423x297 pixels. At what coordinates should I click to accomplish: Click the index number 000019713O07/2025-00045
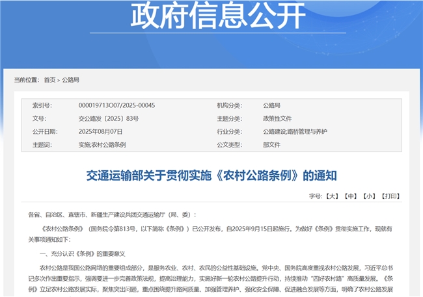tap(116, 105)
